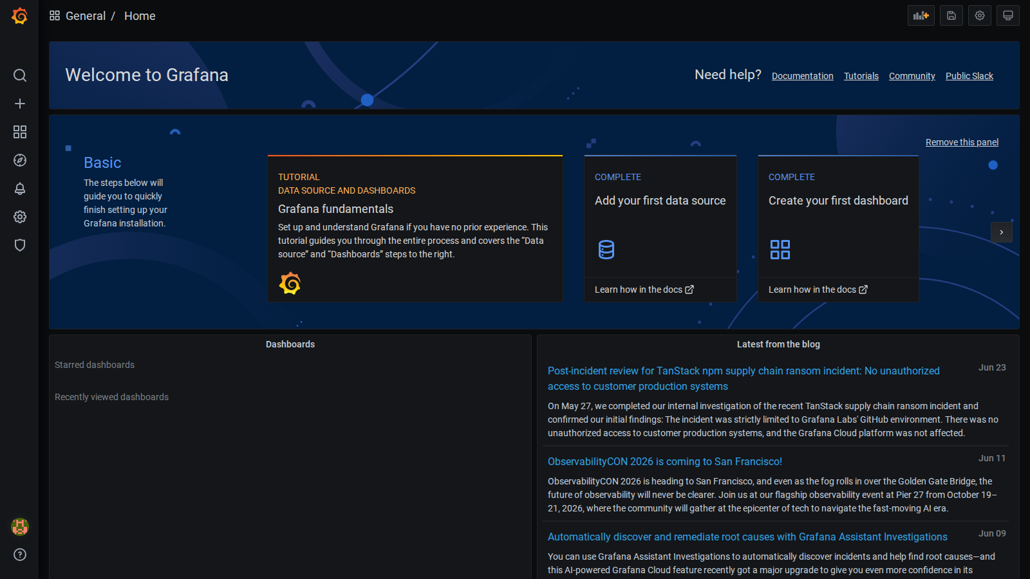1030x579 pixels.
Task: Click Remove this panel link
Action: [x=962, y=142]
